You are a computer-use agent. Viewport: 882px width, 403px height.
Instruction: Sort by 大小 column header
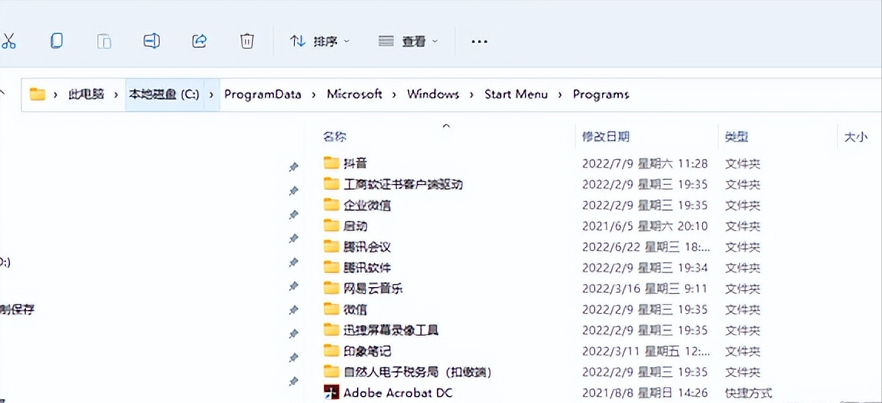tap(856, 137)
